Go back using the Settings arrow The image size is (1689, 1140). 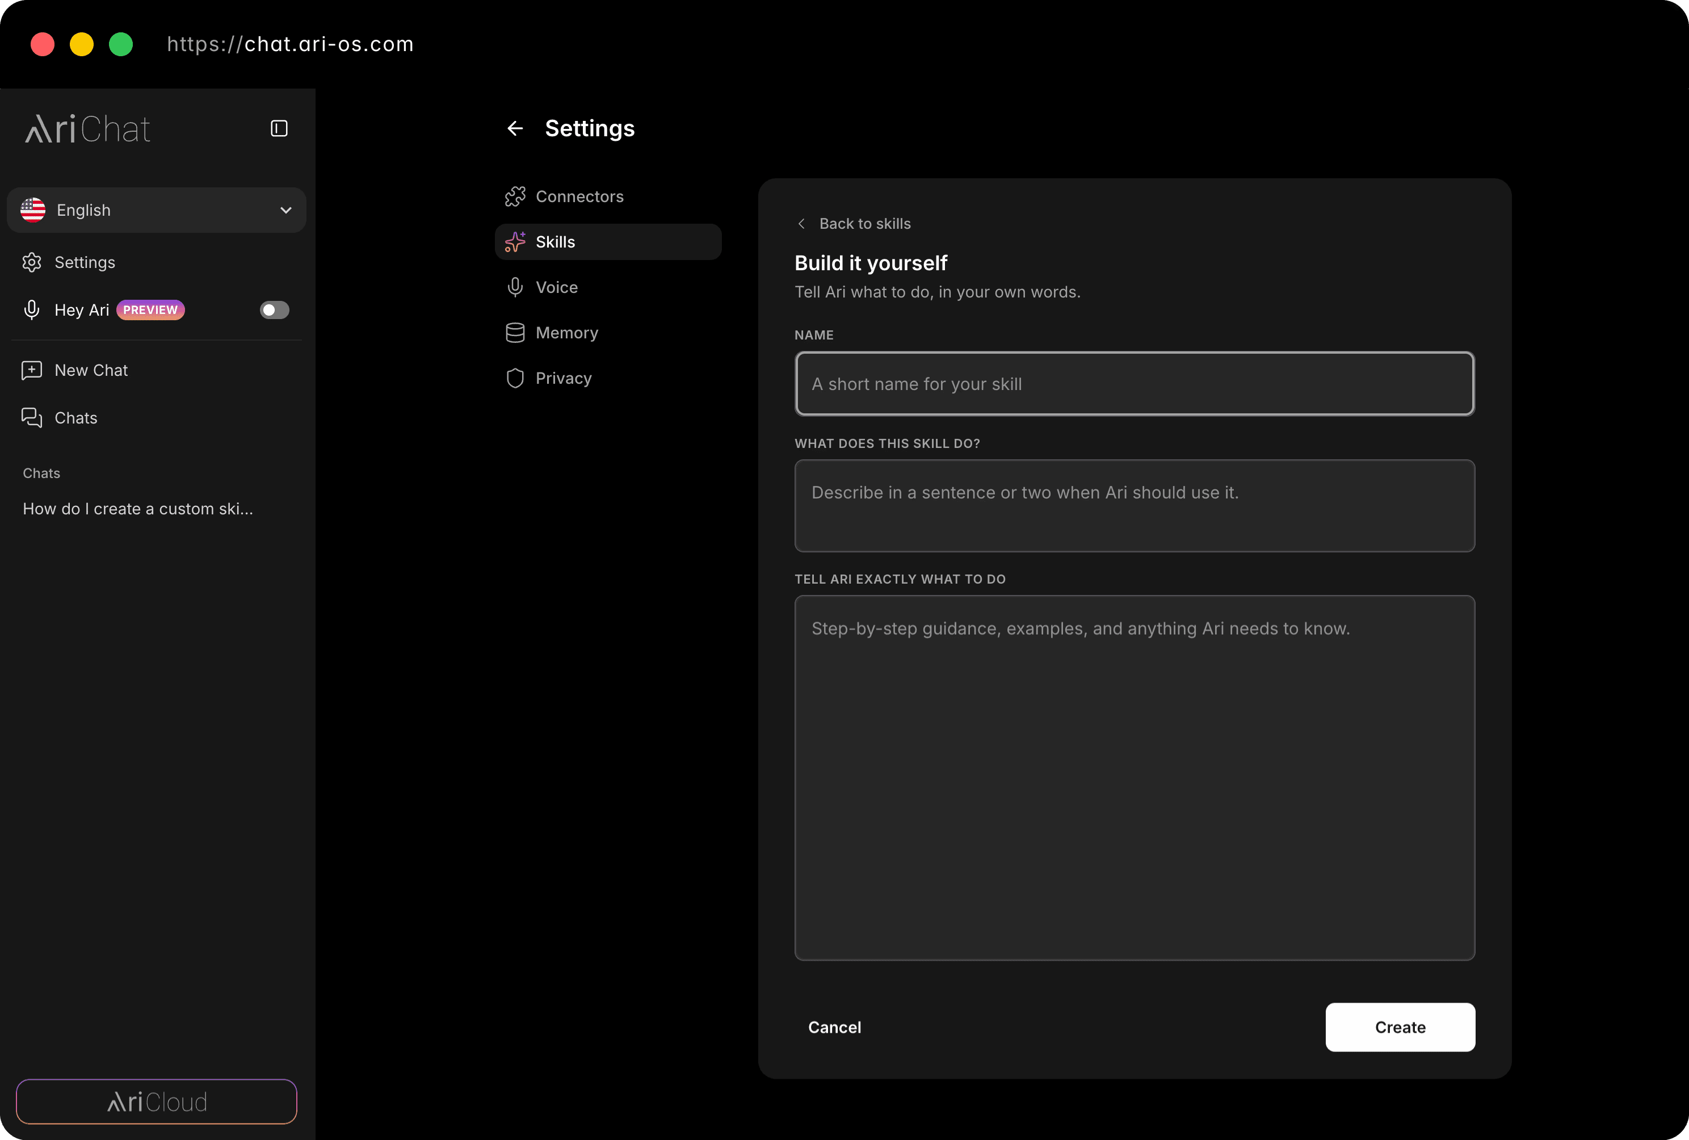pyautogui.click(x=515, y=129)
